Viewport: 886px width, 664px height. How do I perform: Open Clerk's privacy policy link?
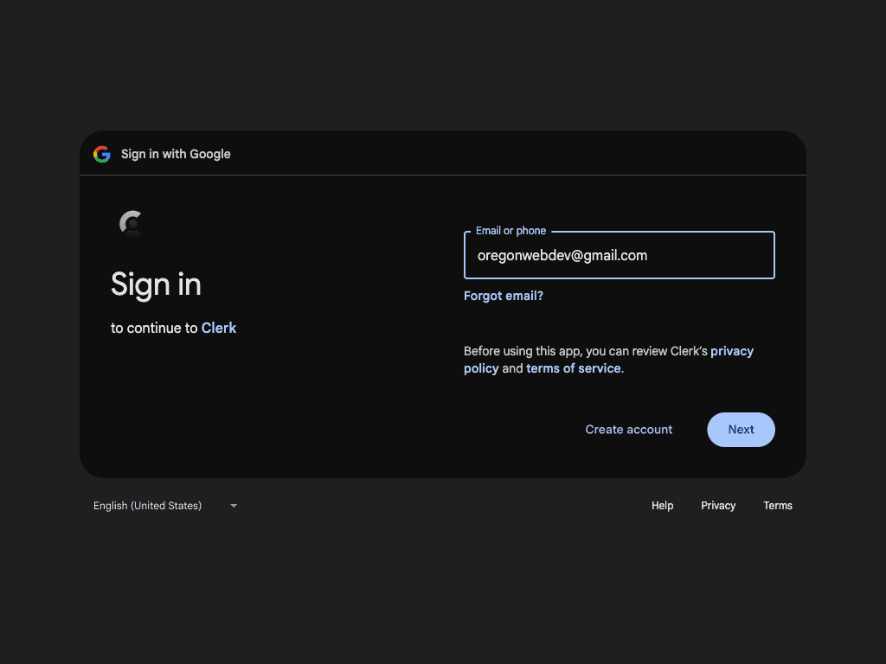point(731,351)
